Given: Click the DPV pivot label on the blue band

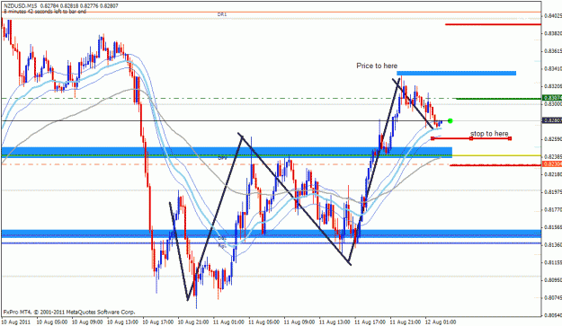Looking at the screenshot, I should pos(223,158).
